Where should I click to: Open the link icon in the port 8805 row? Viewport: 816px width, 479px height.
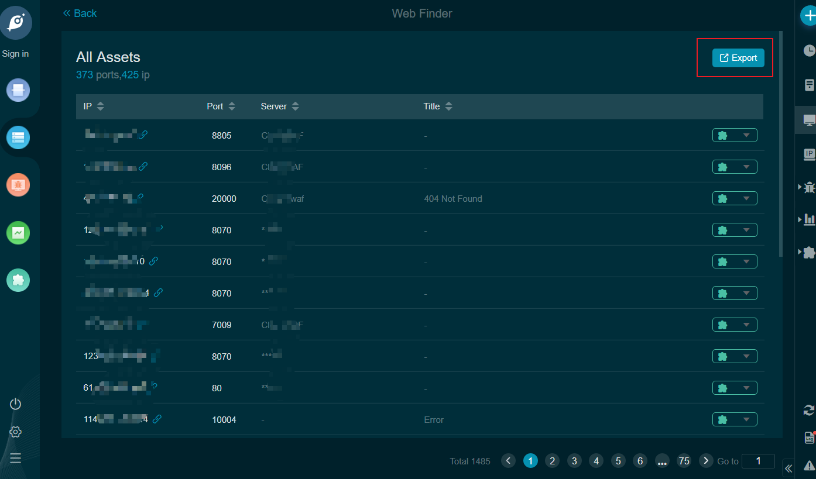pos(143,135)
